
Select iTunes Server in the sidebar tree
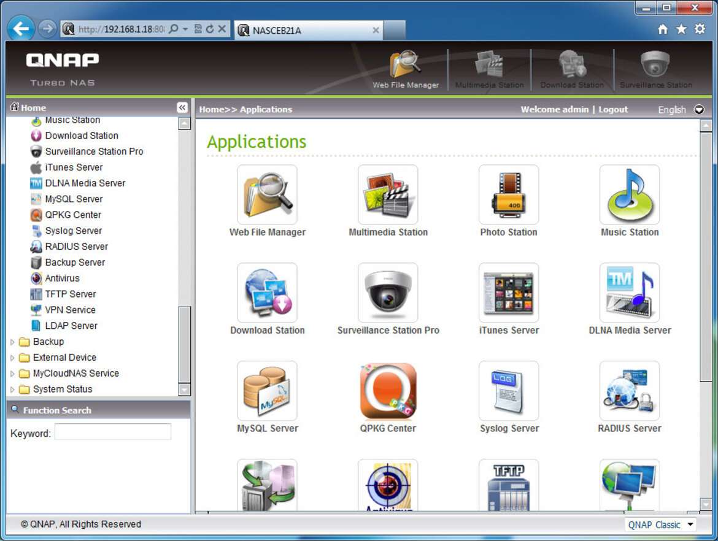click(74, 167)
